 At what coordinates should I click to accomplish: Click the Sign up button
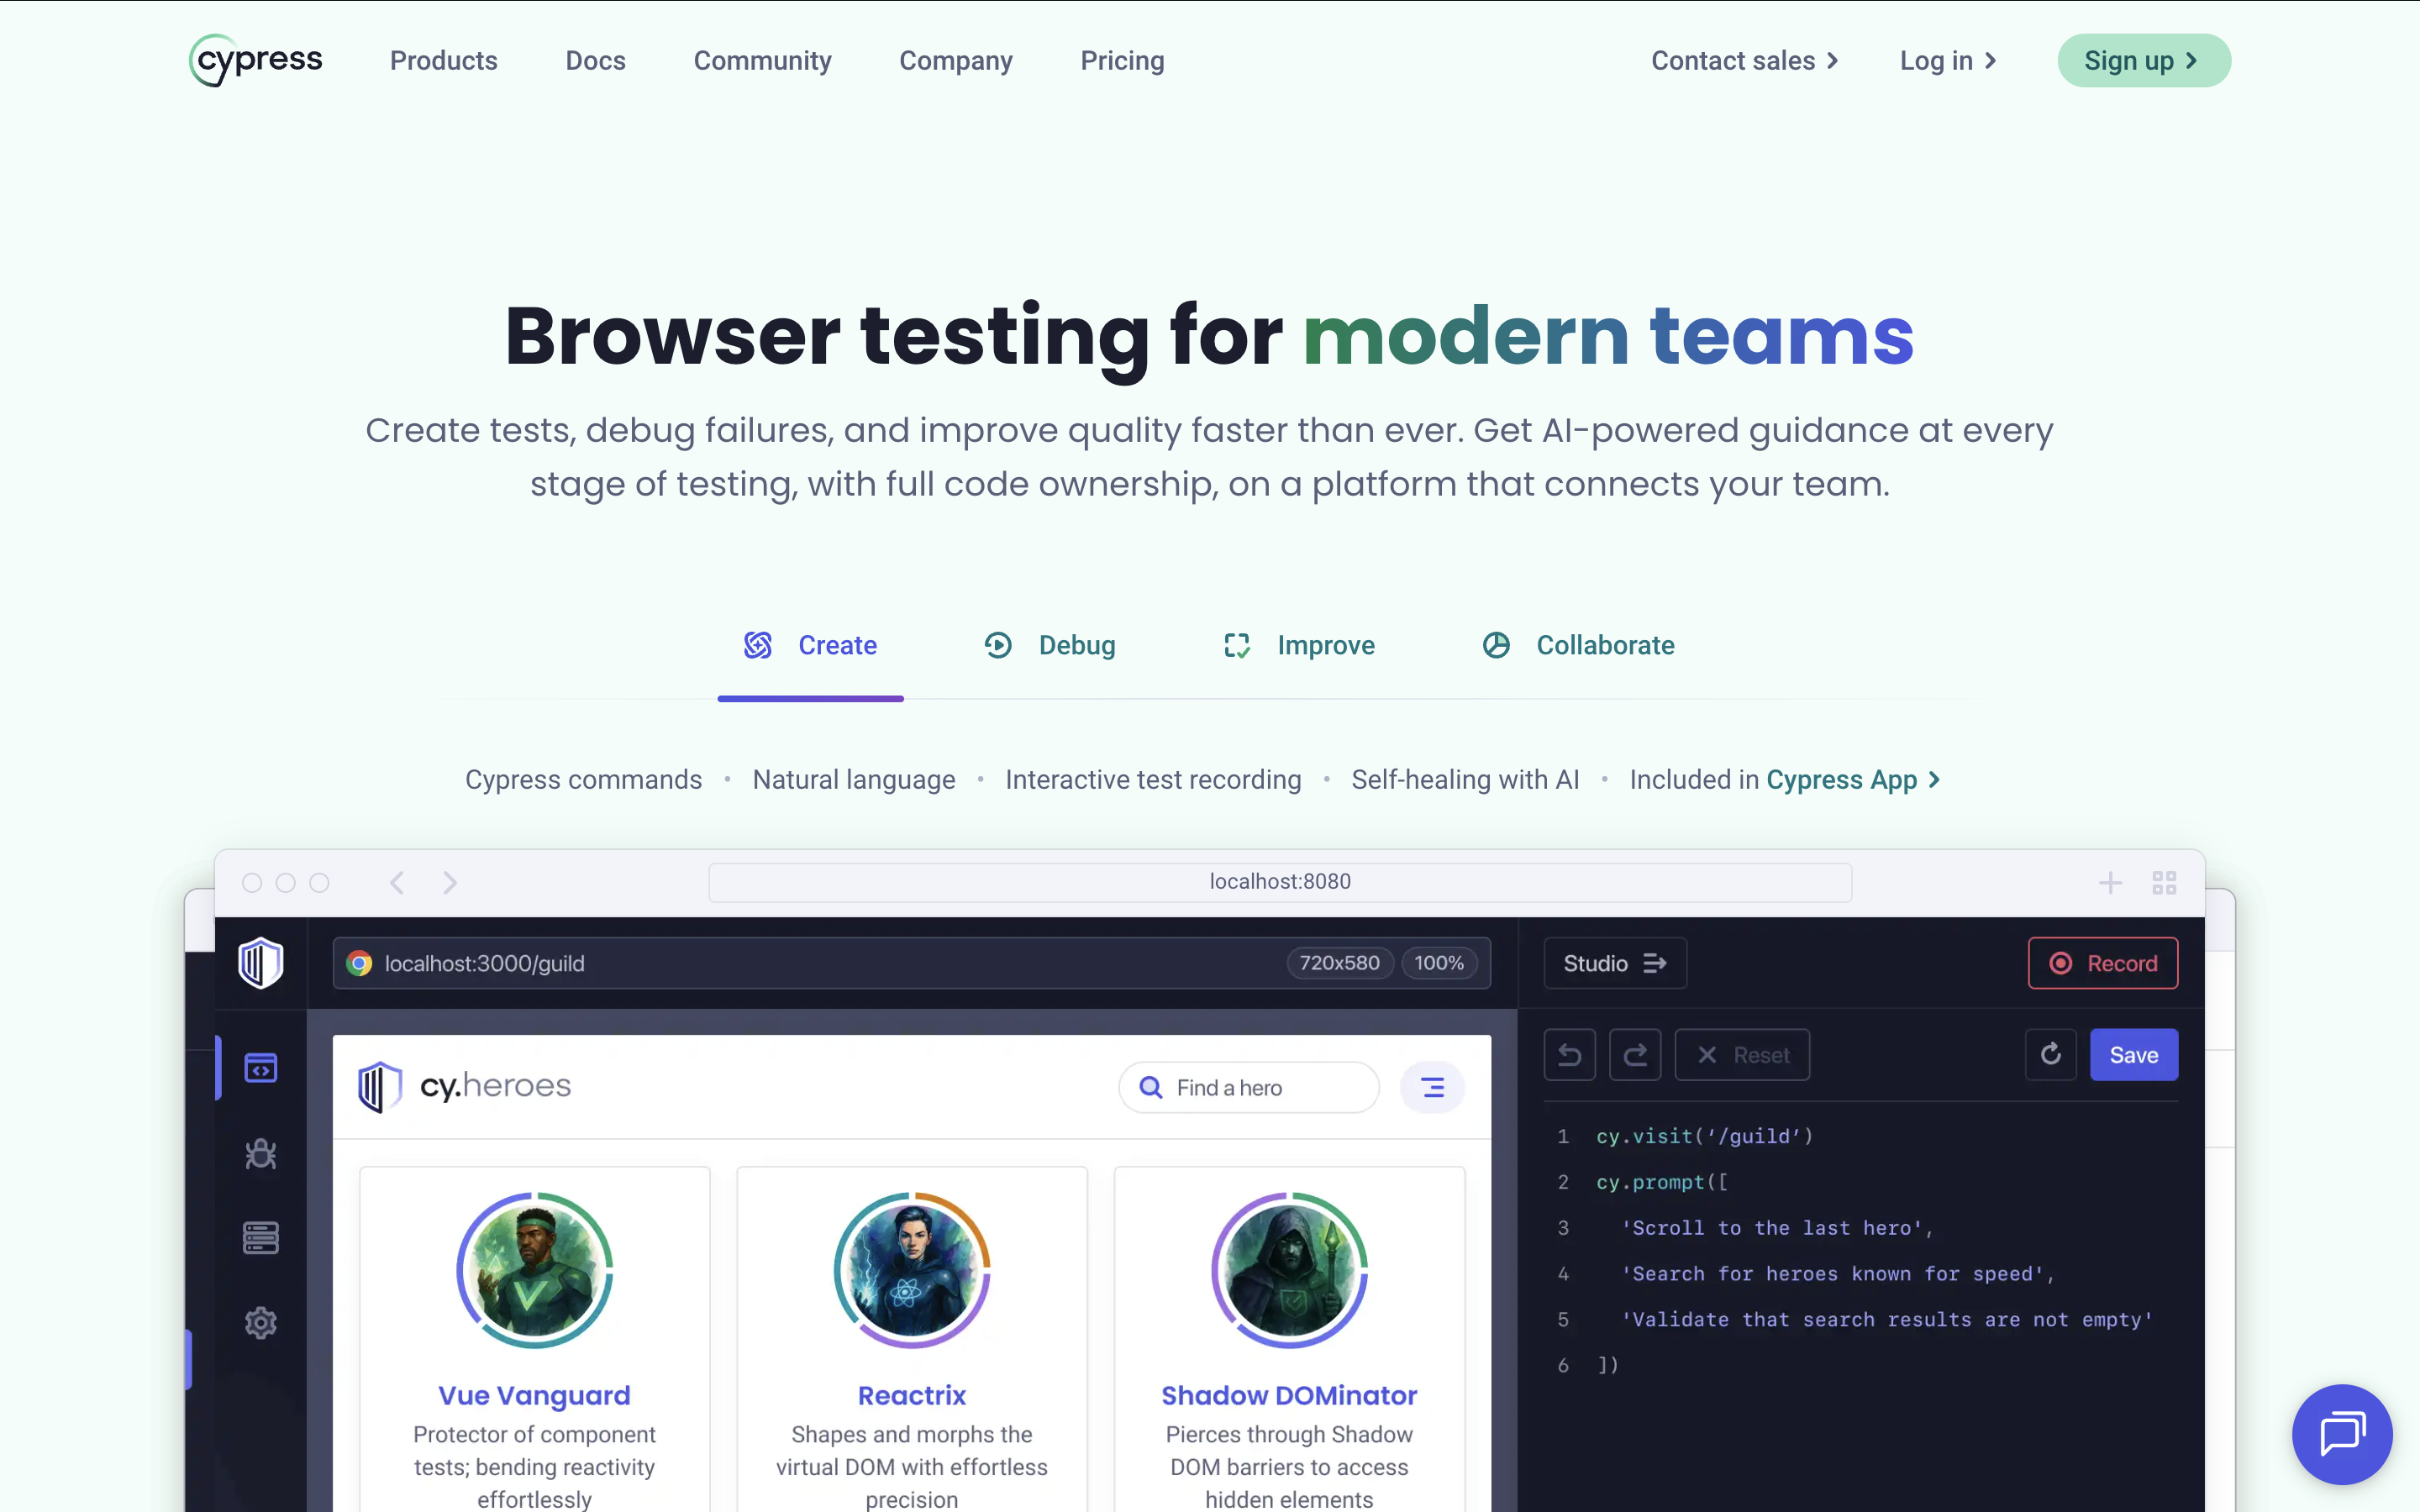click(x=2143, y=60)
